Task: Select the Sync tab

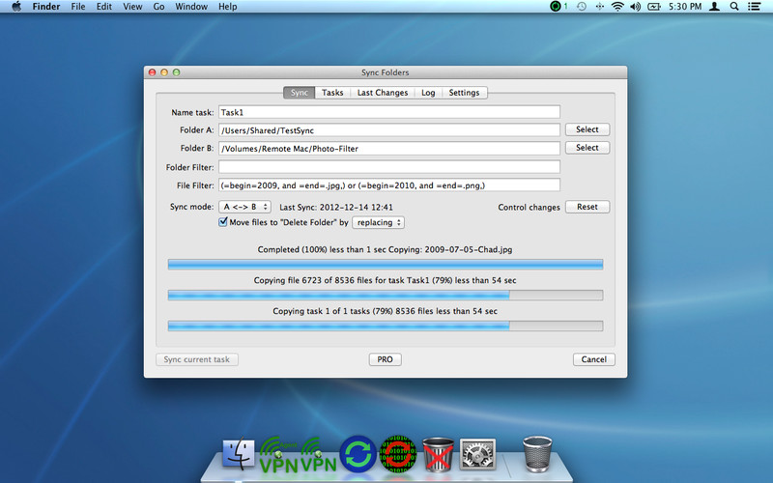Action: click(300, 93)
